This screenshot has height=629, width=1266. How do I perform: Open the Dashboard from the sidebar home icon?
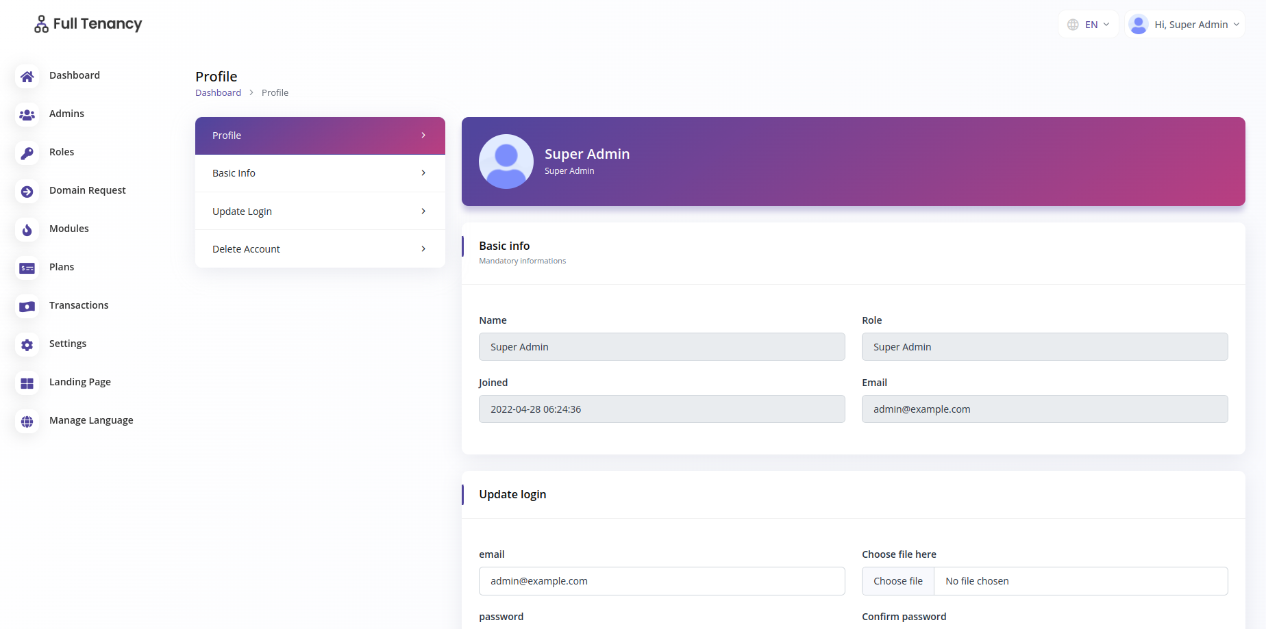[27, 77]
